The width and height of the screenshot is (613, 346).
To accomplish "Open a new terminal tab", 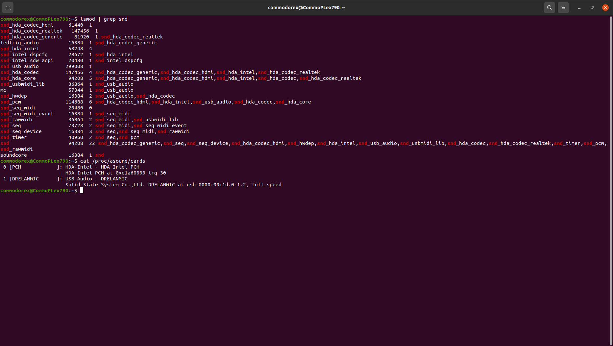I will click(x=8, y=8).
